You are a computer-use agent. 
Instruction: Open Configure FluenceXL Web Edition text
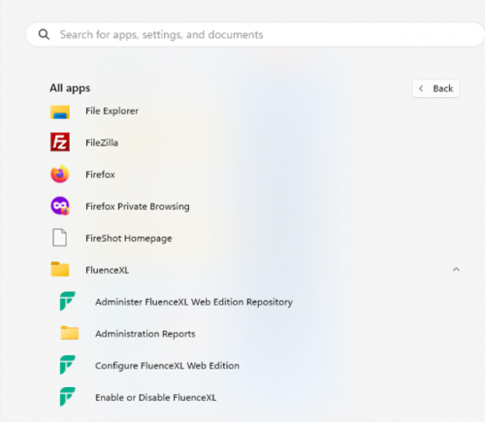tap(167, 366)
